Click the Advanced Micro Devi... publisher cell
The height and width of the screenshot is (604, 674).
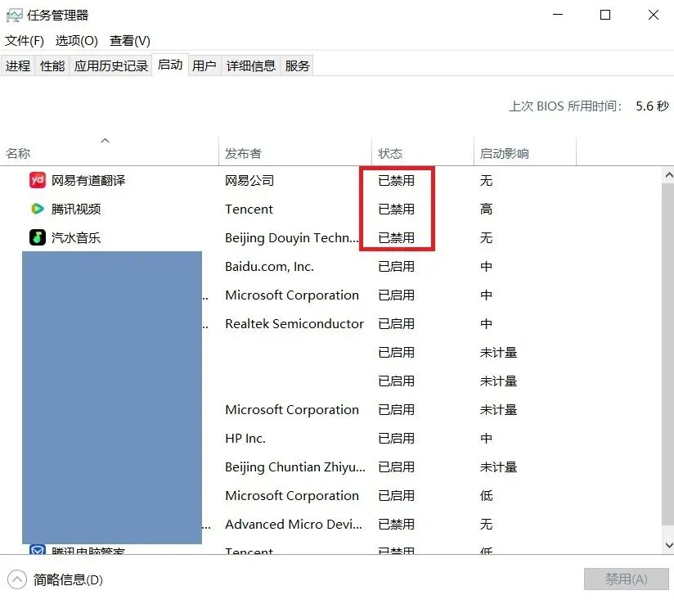294,524
